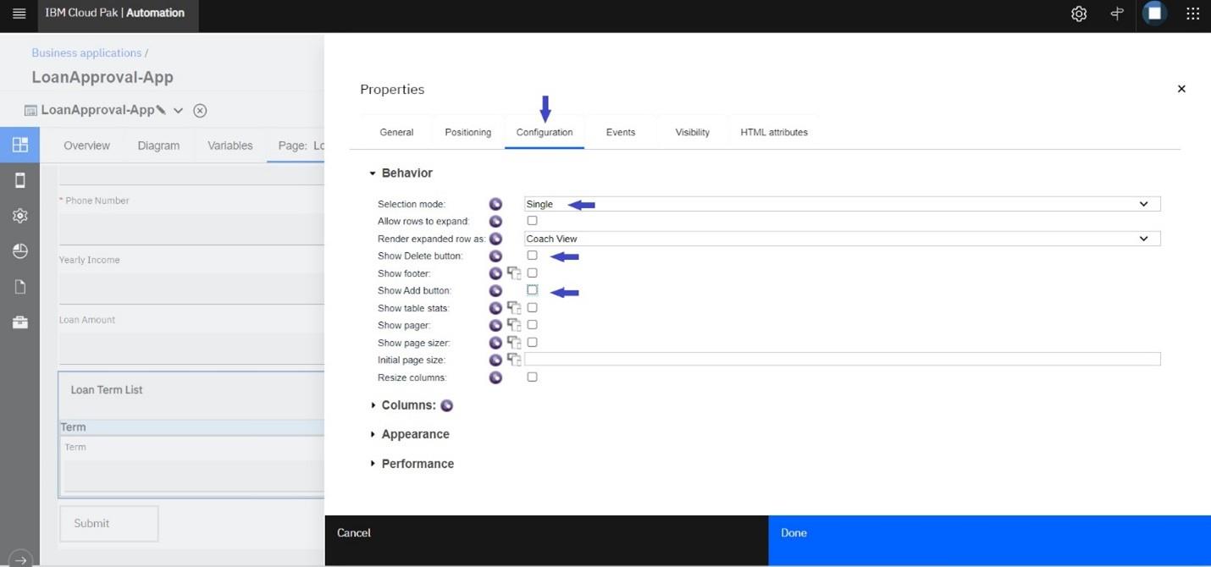1211x567 pixels.
Task: Click variable binding icon for Selection mode
Action: (x=495, y=204)
